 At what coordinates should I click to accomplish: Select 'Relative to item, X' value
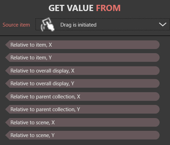[83, 45]
